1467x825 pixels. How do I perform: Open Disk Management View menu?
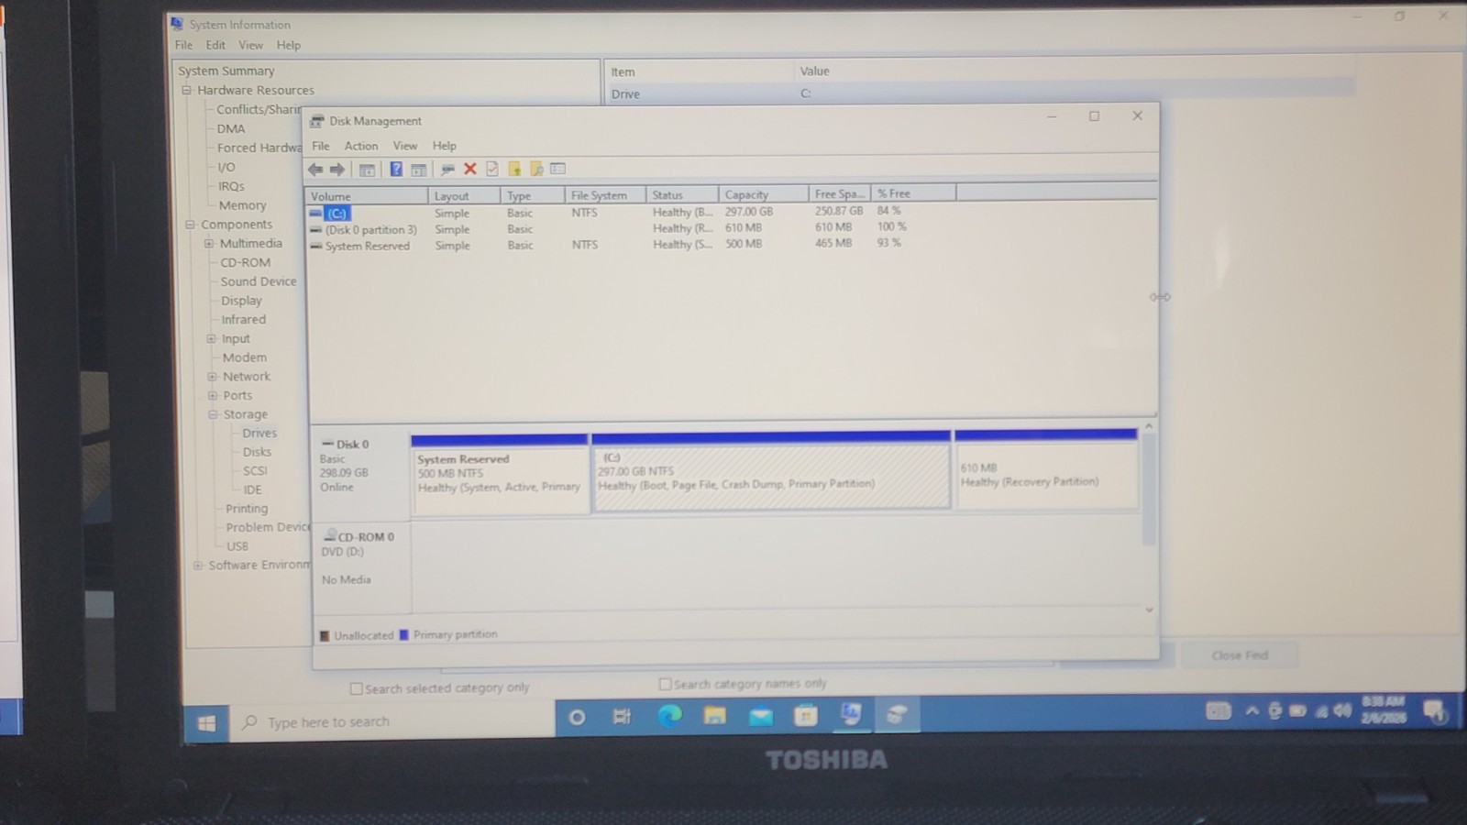pos(405,146)
